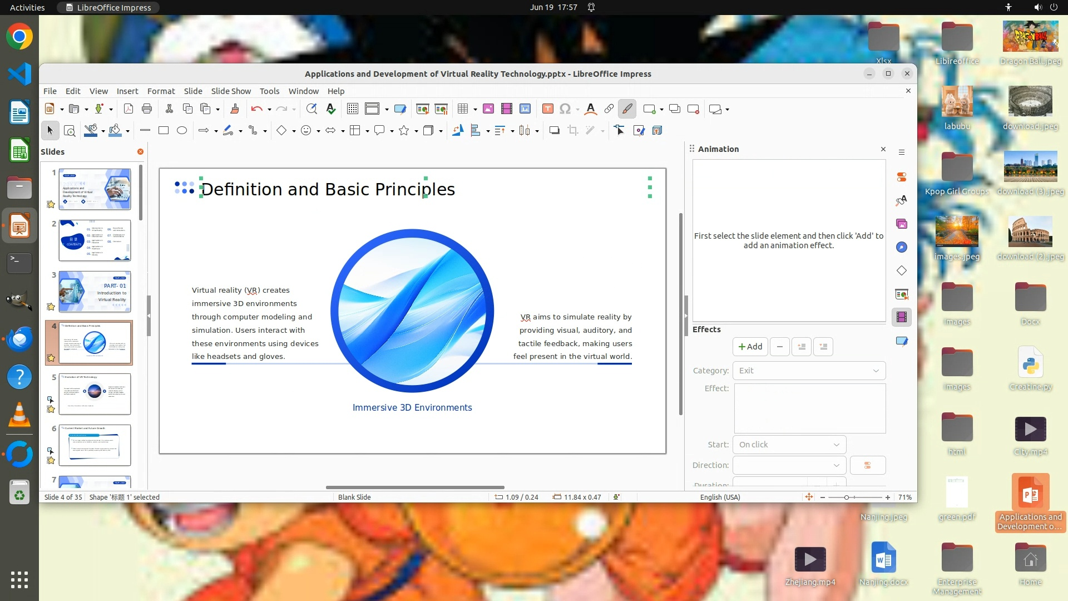Click Start from First Slide icon
The image size is (1068, 601).
pyautogui.click(x=423, y=109)
